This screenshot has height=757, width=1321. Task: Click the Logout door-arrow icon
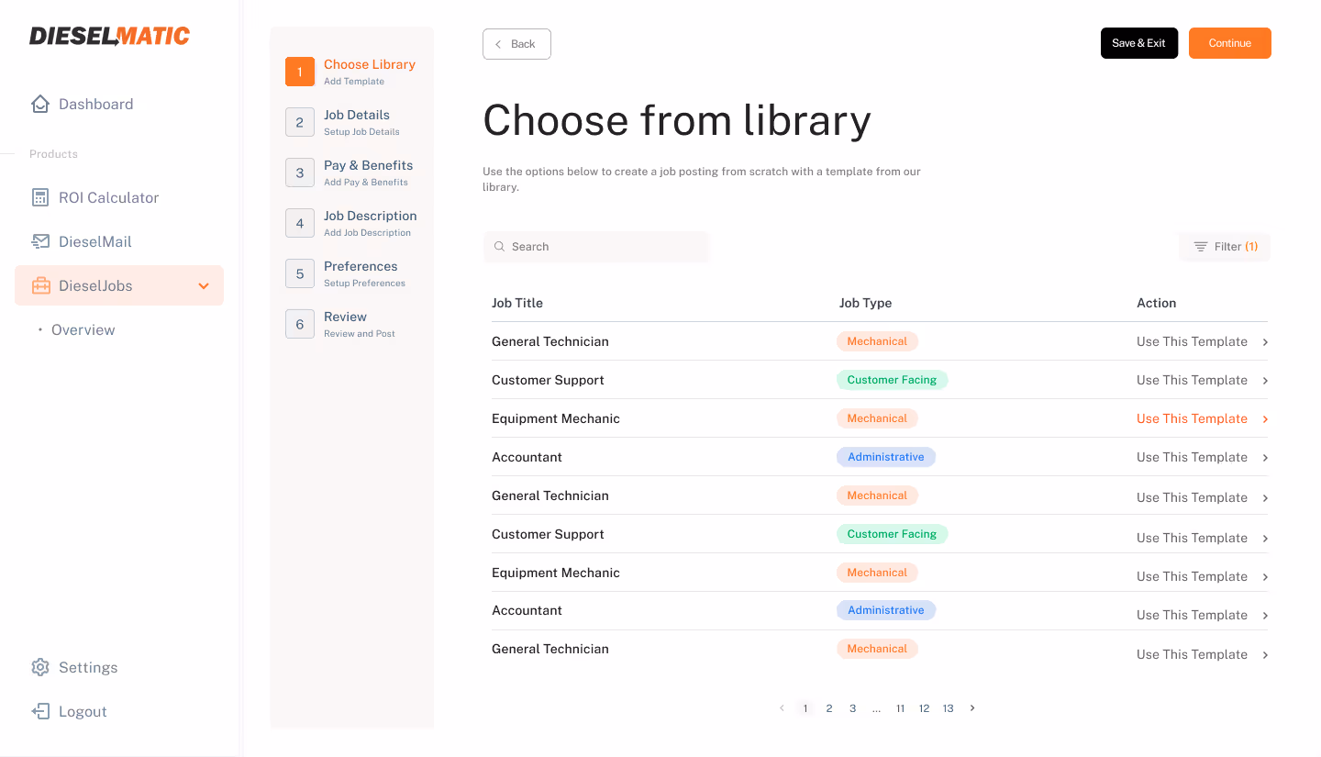point(40,711)
